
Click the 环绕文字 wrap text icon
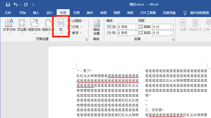(195, 26)
